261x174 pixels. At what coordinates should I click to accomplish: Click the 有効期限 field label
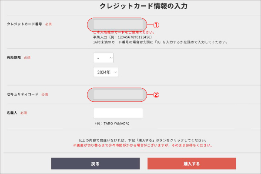pos(13,57)
